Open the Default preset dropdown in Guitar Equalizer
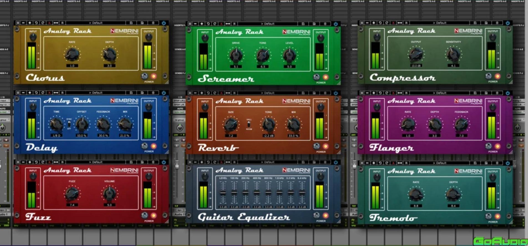This screenshot has height=246, width=528. click(x=268, y=162)
